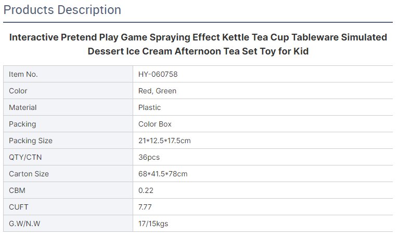Select the Color Box packing value
The image size is (398, 236).
[155, 124]
